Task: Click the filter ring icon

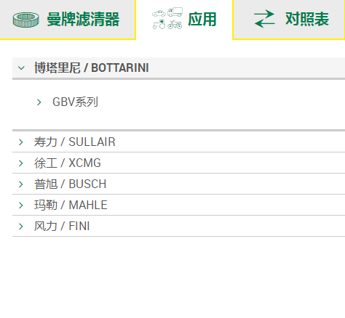Action: [26, 20]
